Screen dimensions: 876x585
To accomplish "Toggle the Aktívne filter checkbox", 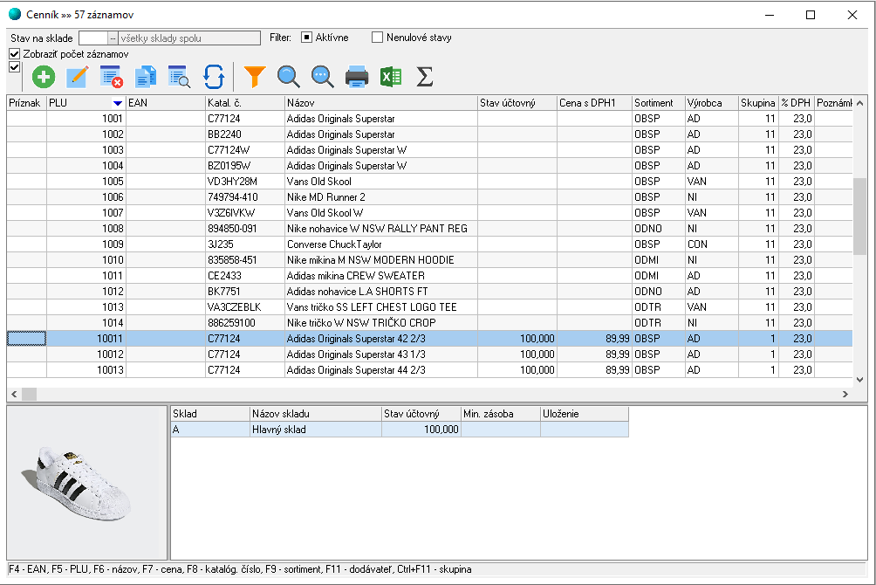I will point(307,38).
